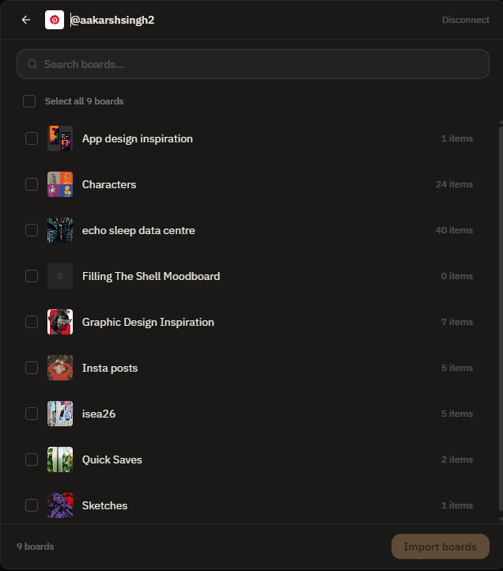
Task: Click the back arrow icon
Action: click(x=26, y=20)
